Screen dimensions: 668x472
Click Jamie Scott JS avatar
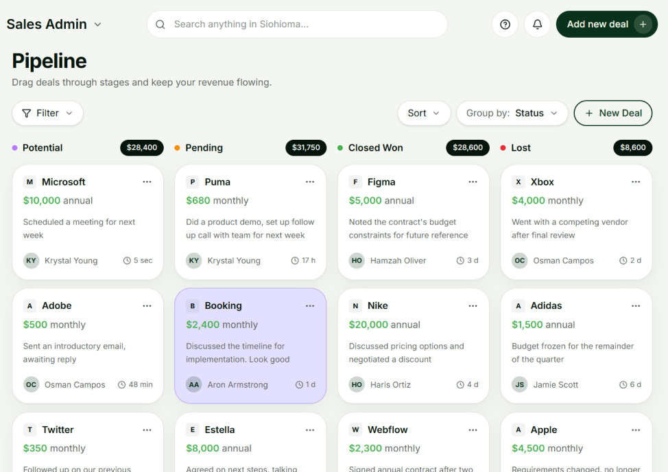pyautogui.click(x=520, y=384)
